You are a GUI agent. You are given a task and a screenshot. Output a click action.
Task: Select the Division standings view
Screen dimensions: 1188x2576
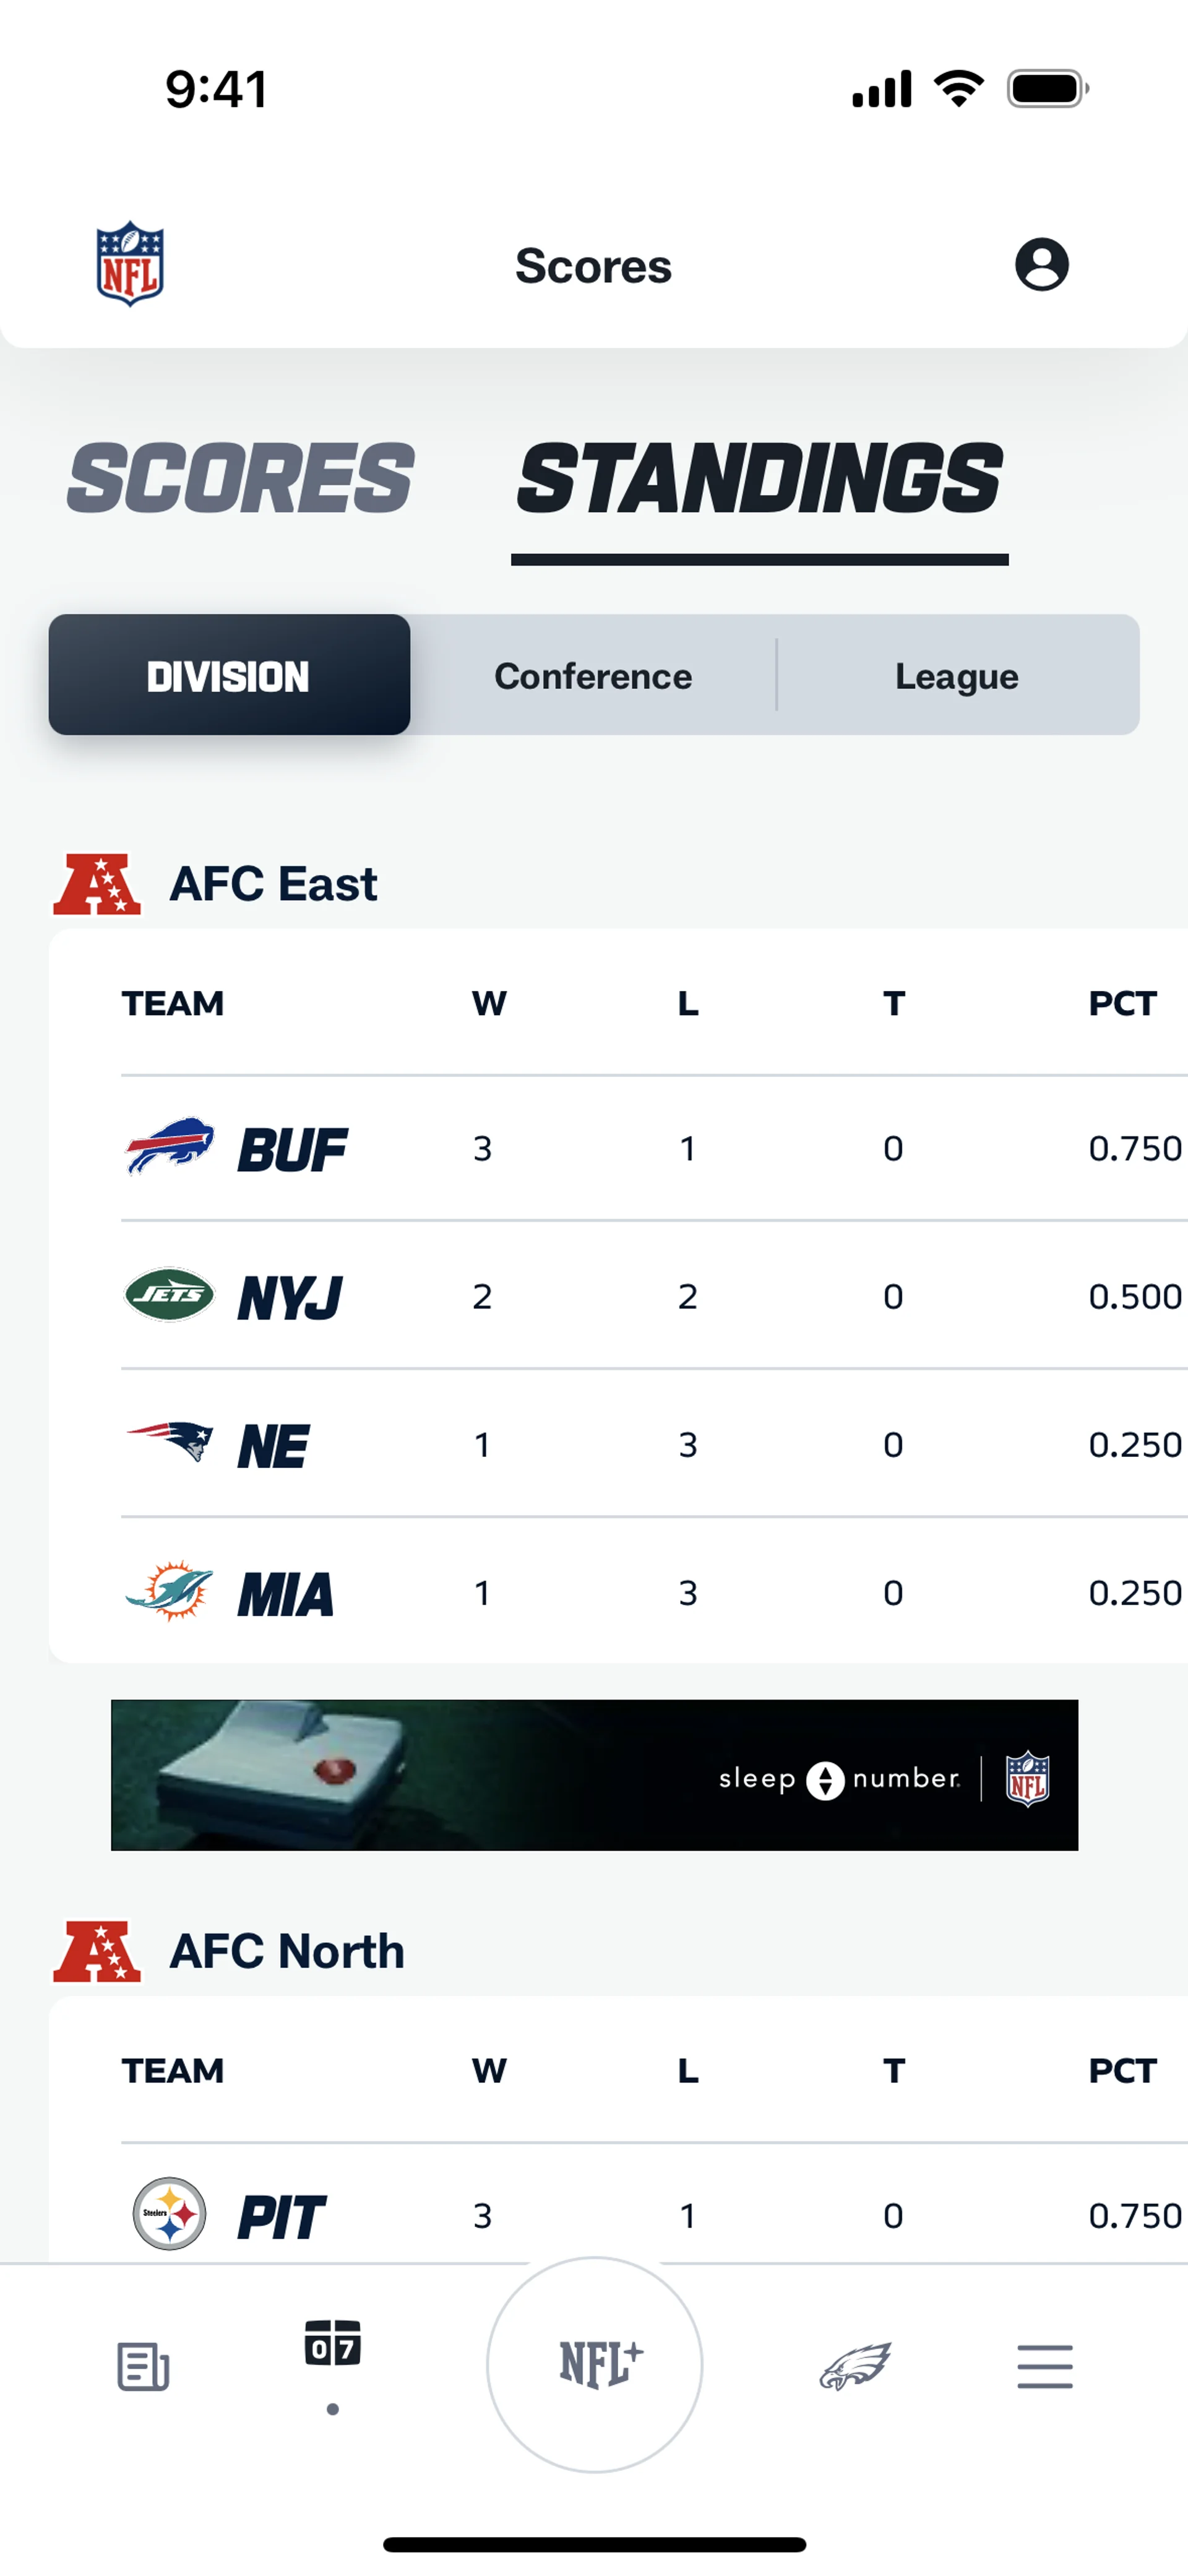pos(229,676)
